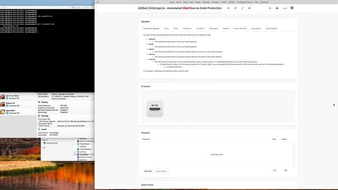Viewport: 338px width, 190px height.
Task: Open the Expiration tab
Action: [187, 28]
